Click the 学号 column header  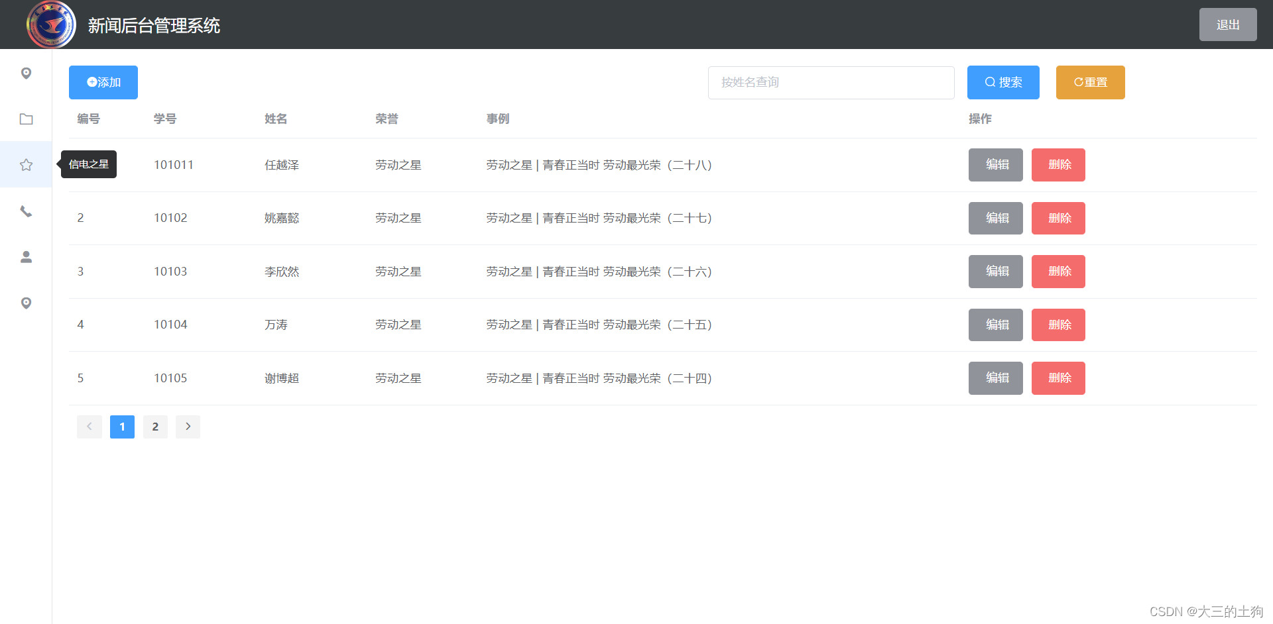[165, 119]
